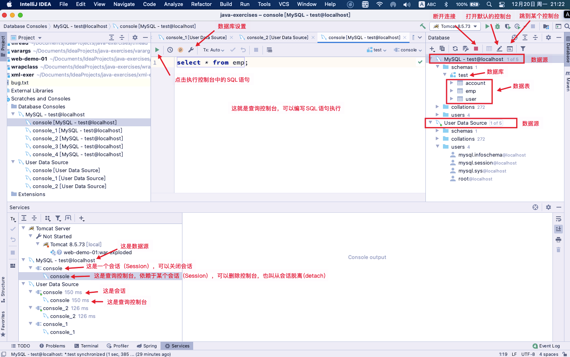This screenshot has height=357, width=570.
Task: Collapse all nodes in the Database panel
Action: coord(535,37)
